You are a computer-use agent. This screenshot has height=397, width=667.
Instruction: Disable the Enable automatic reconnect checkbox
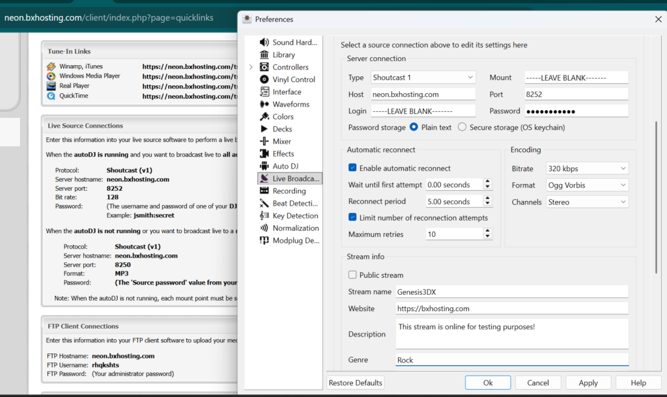coord(353,168)
